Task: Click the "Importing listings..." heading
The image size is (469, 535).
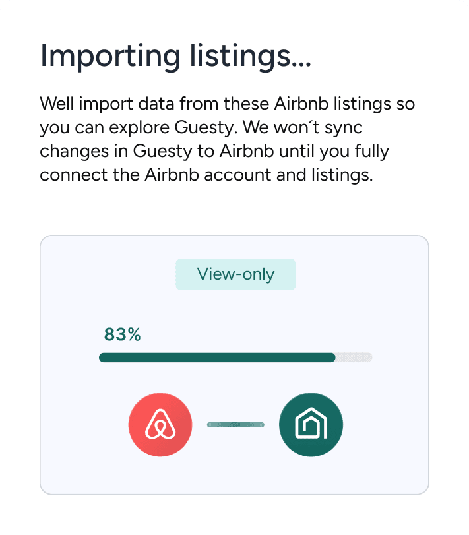Action: pyautogui.click(x=175, y=55)
